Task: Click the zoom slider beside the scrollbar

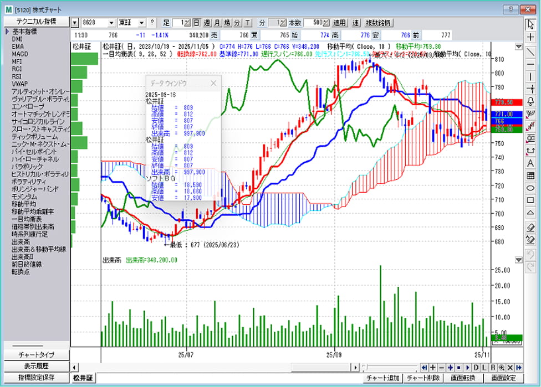Action: [x=388, y=367]
